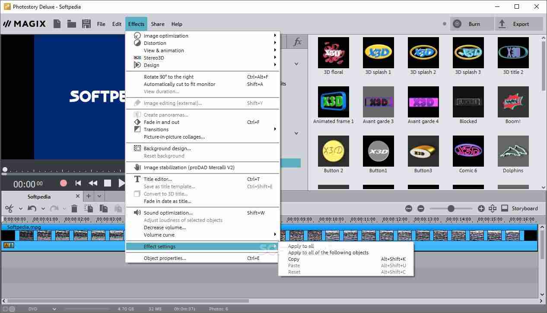Click the optimize view icon next to Storyboard
547x313 pixels.
(x=493, y=209)
